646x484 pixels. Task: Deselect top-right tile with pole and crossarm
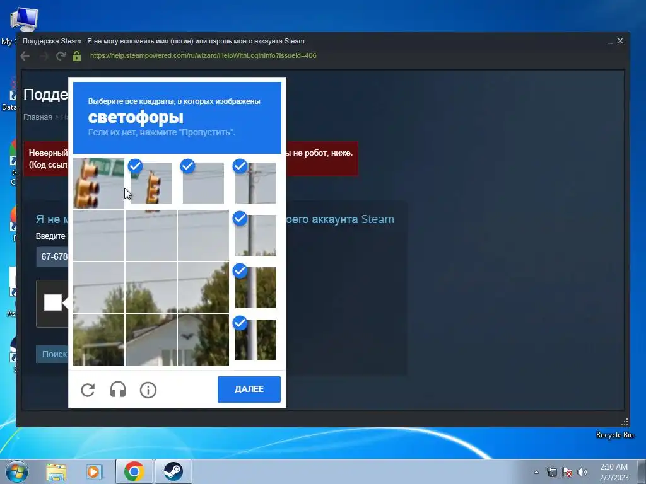(255, 183)
